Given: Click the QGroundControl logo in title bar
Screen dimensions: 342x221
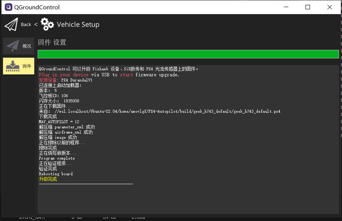Looking at the screenshot, I should click(8, 7).
